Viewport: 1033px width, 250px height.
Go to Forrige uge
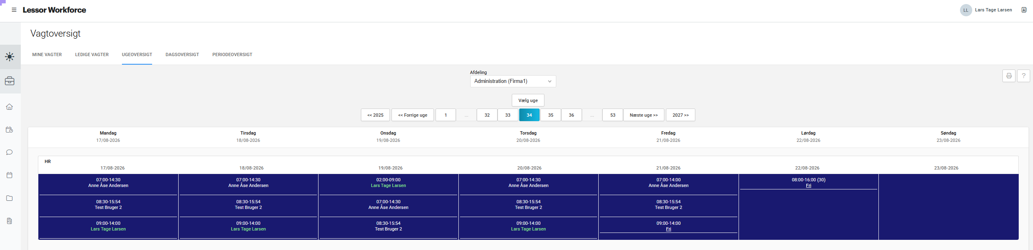pos(413,115)
